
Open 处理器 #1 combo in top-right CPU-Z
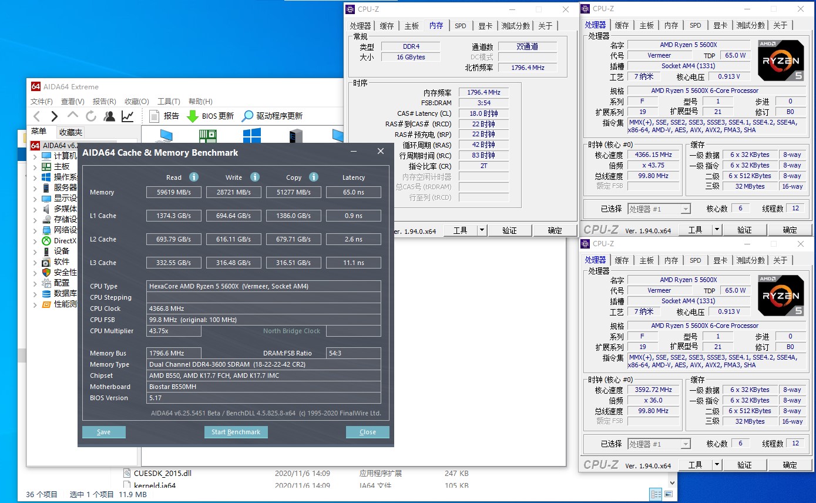point(659,209)
